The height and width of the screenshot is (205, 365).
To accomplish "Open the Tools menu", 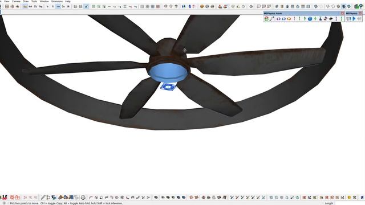I will coord(34,1).
